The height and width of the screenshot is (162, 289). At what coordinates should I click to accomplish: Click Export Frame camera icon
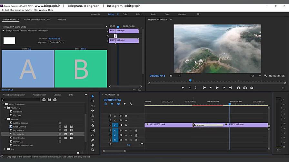point(252,88)
